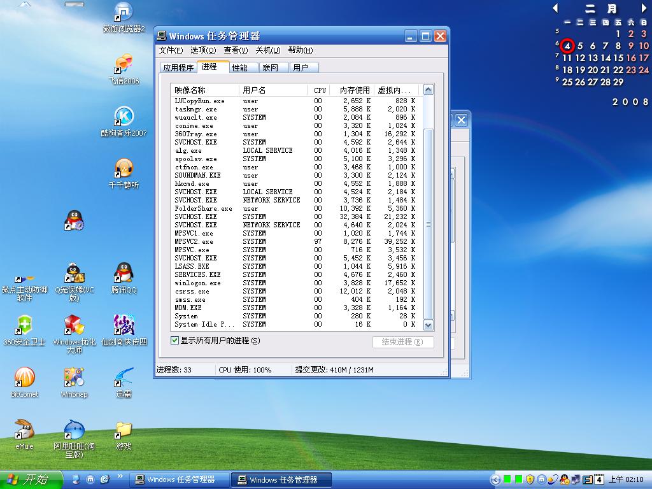The width and height of the screenshot is (652, 489).
Task: Launch 迅雷 from the desktop
Action: coord(124,383)
